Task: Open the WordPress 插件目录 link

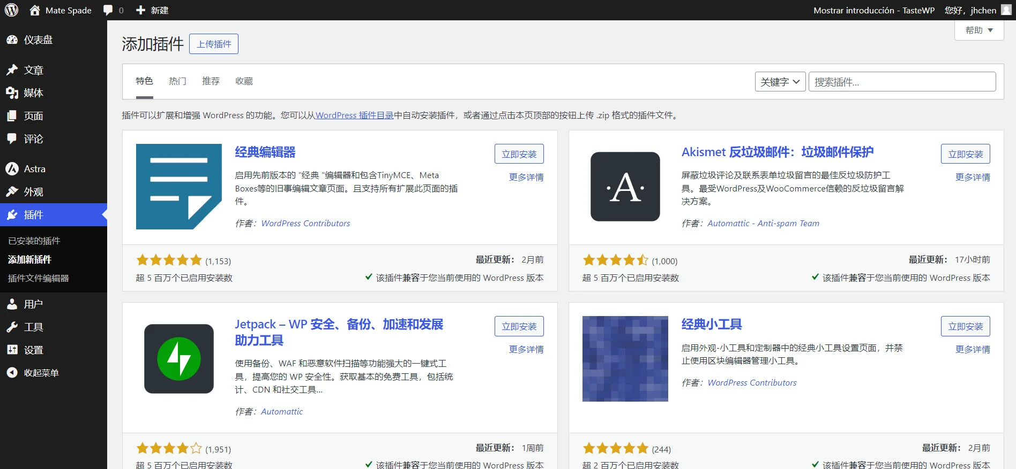Action: [x=355, y=116]
